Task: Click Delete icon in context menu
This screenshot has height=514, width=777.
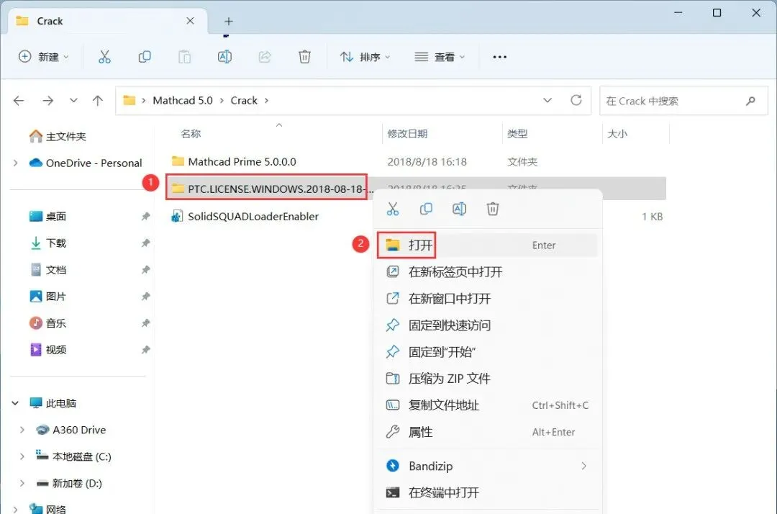Action: (493, 209)
